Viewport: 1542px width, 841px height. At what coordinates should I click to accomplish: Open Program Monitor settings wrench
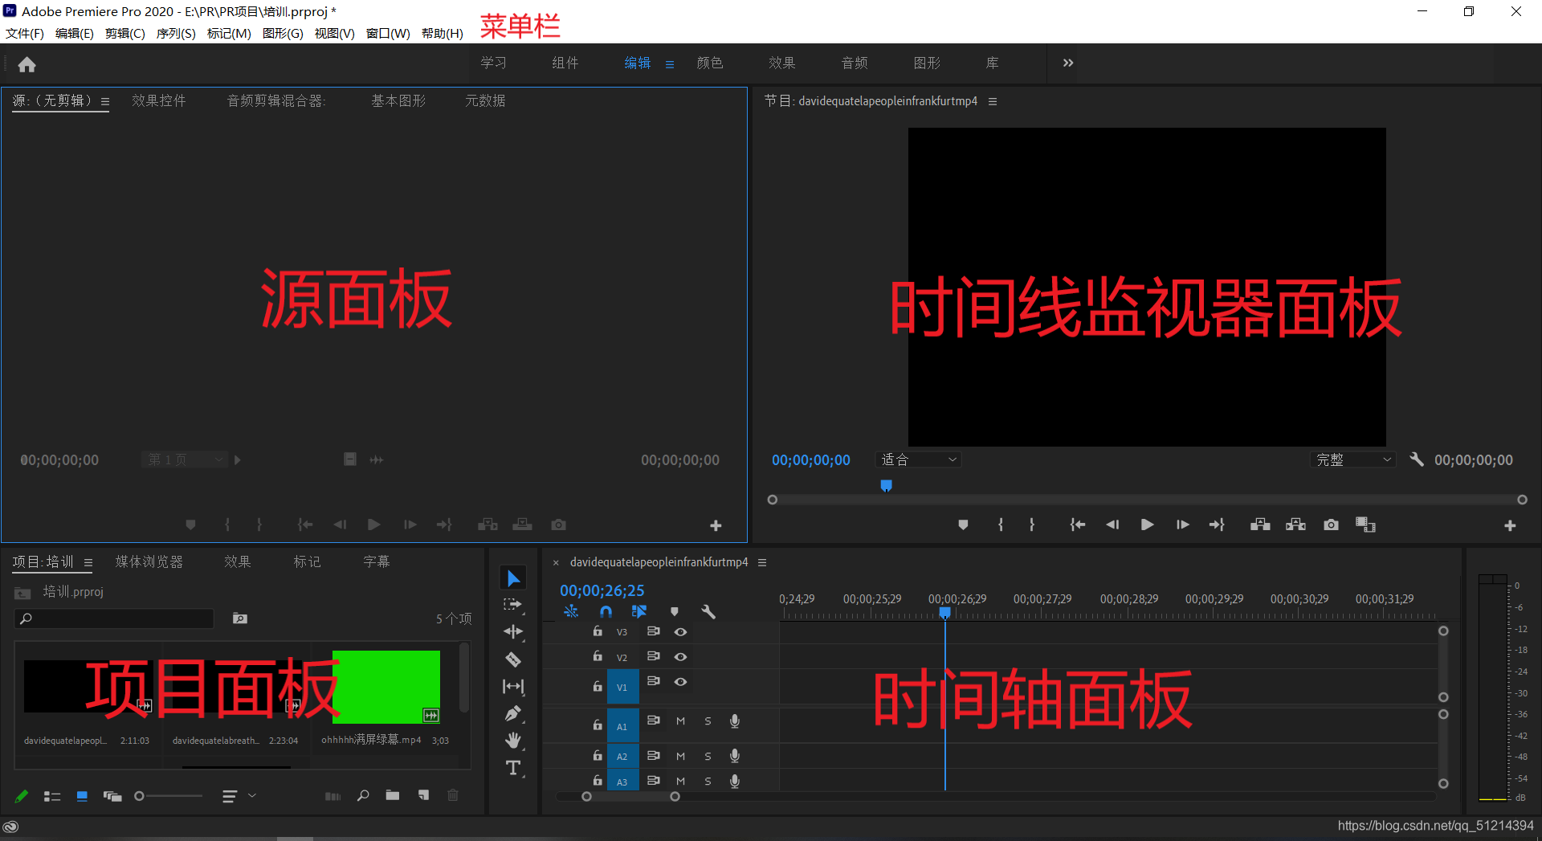[x=1417, y=459]
